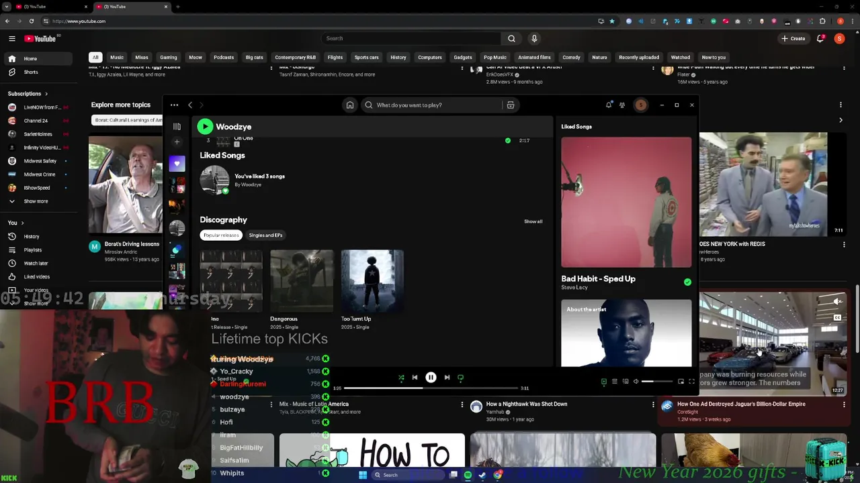This screenshot has width=860, height=483.
Task: Click the YouTube search box
Action: pos(411,38)
